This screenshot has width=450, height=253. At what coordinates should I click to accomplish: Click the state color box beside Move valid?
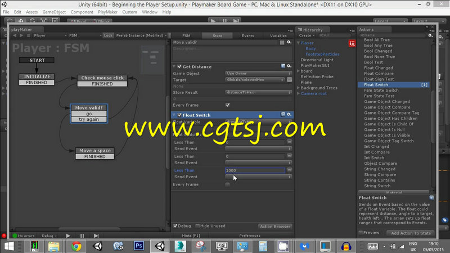tap(282, 43)
